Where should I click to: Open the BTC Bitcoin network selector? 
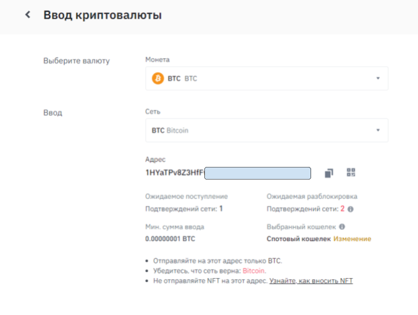[262, 130]
